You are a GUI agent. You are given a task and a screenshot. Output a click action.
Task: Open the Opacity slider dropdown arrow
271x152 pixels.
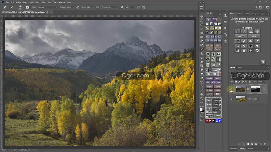tap(73, 7)
